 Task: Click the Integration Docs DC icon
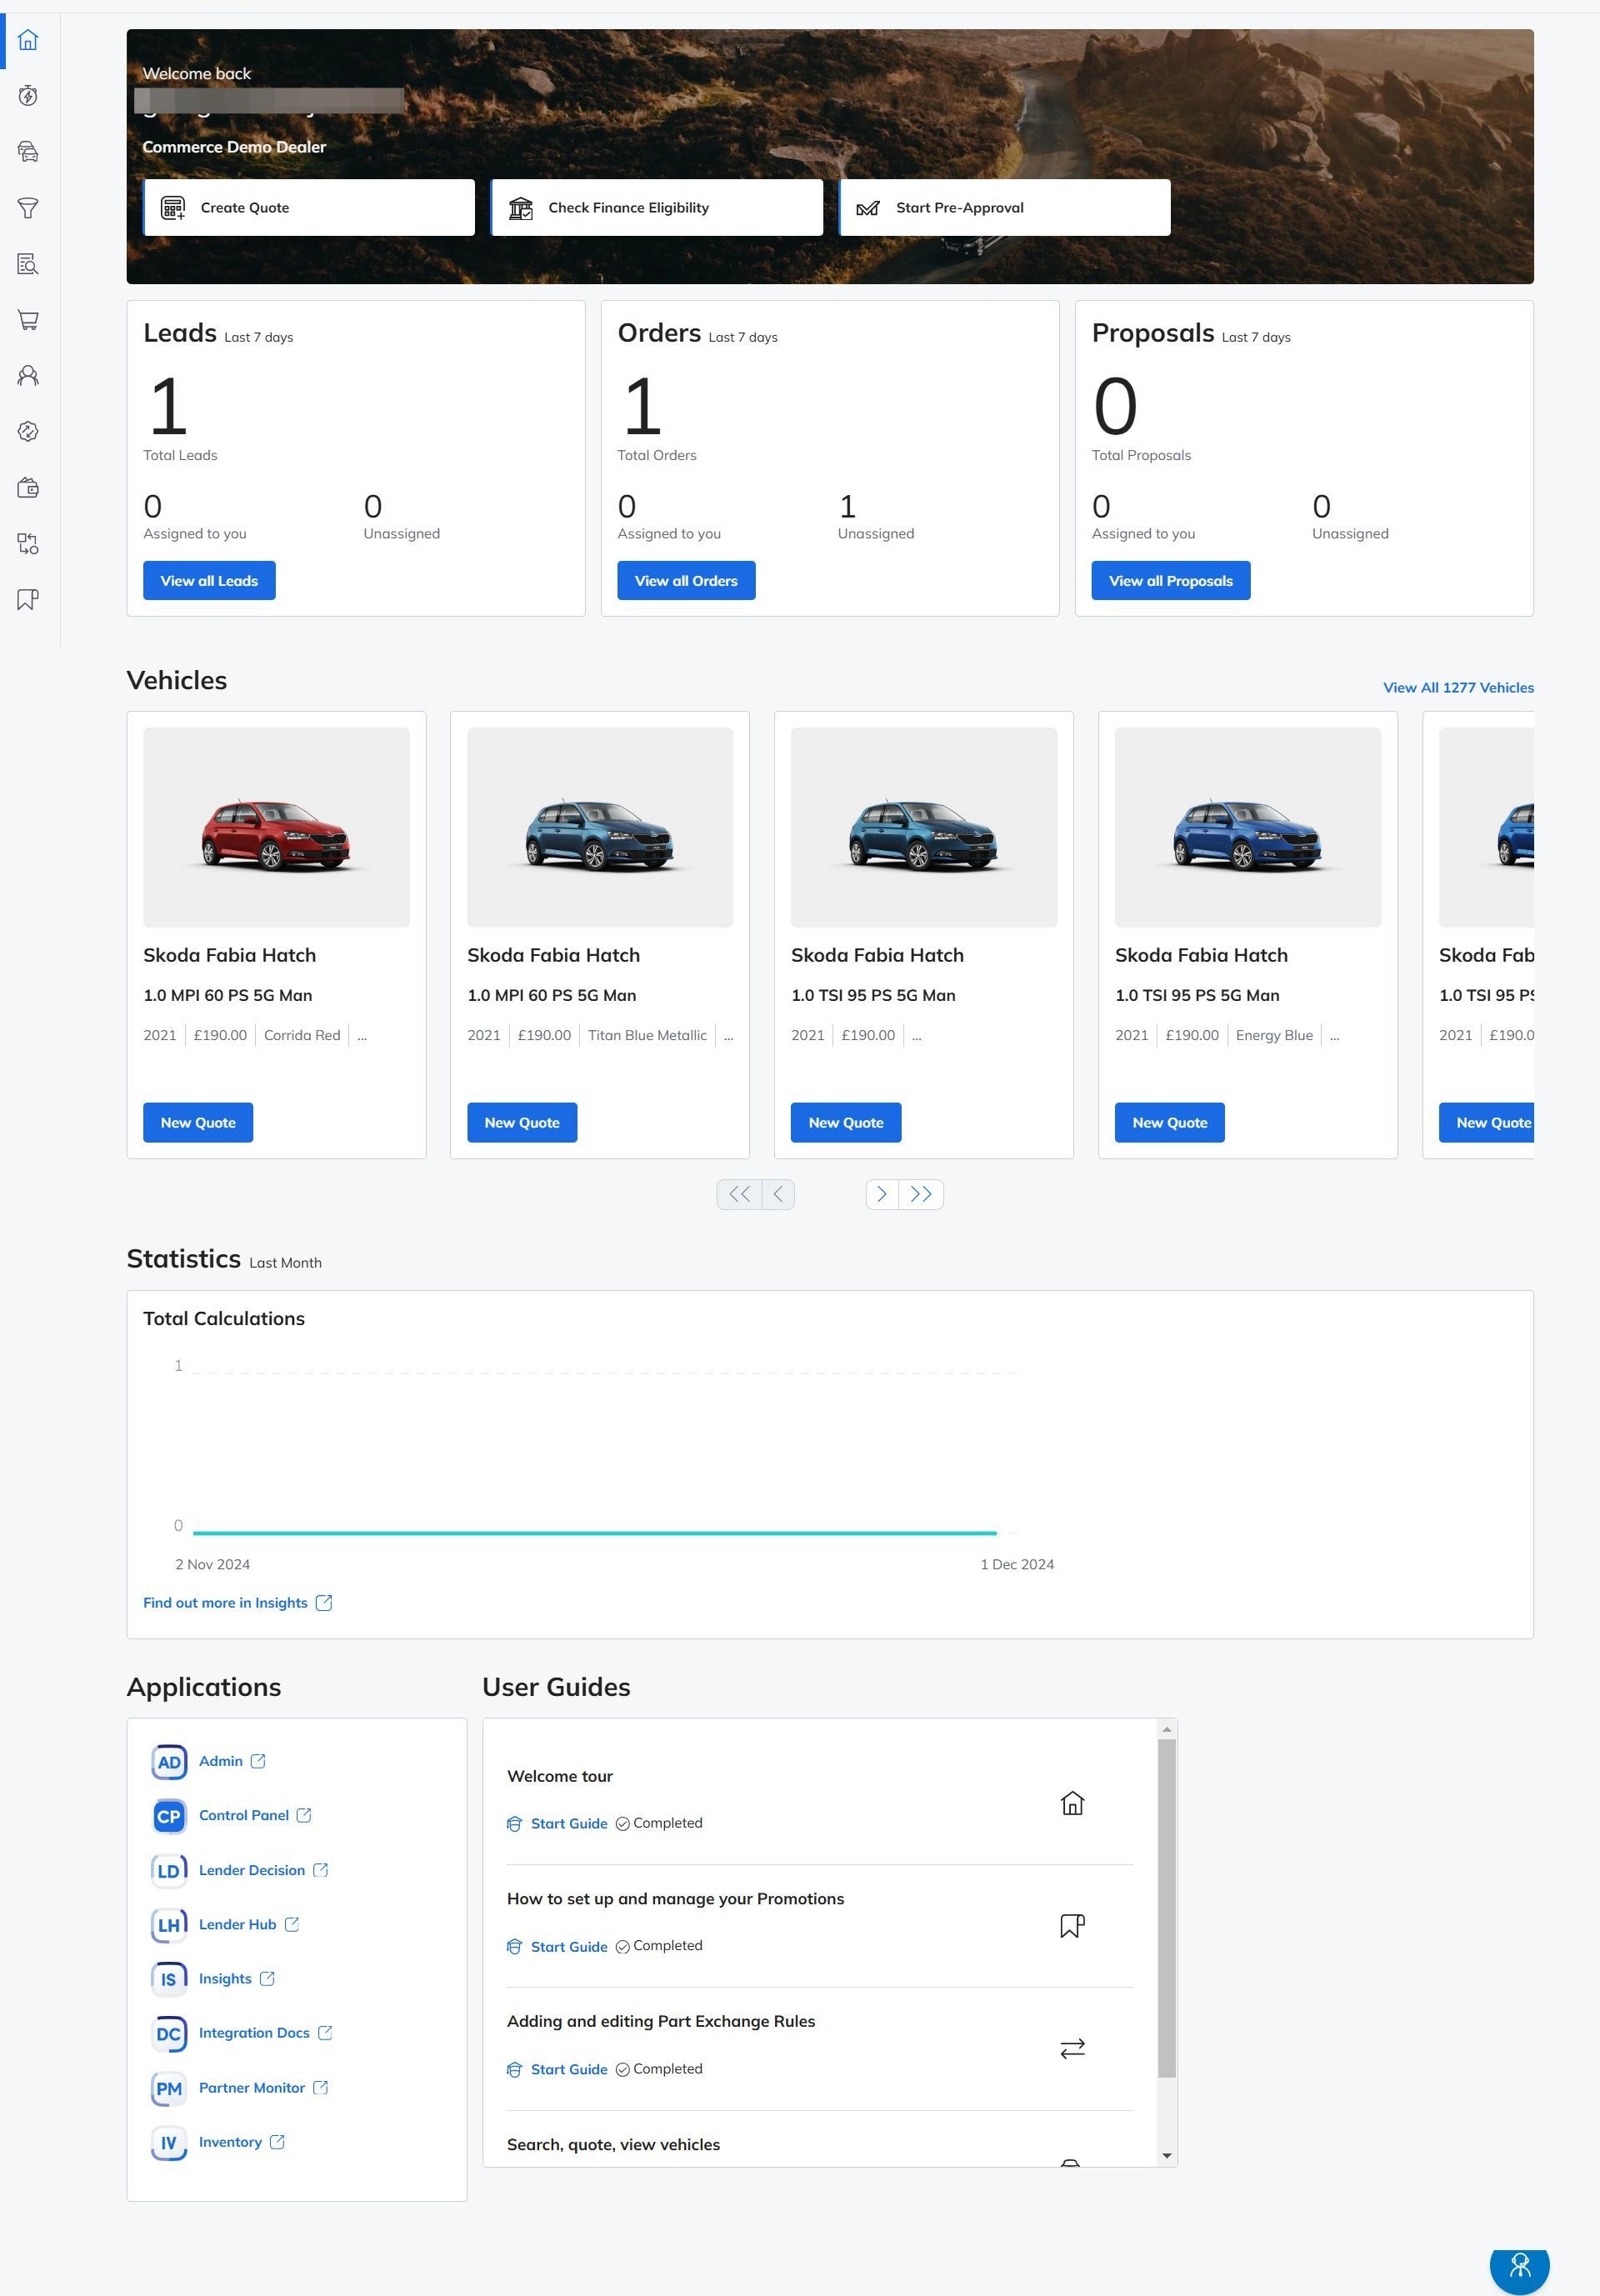coord(169,2034)
